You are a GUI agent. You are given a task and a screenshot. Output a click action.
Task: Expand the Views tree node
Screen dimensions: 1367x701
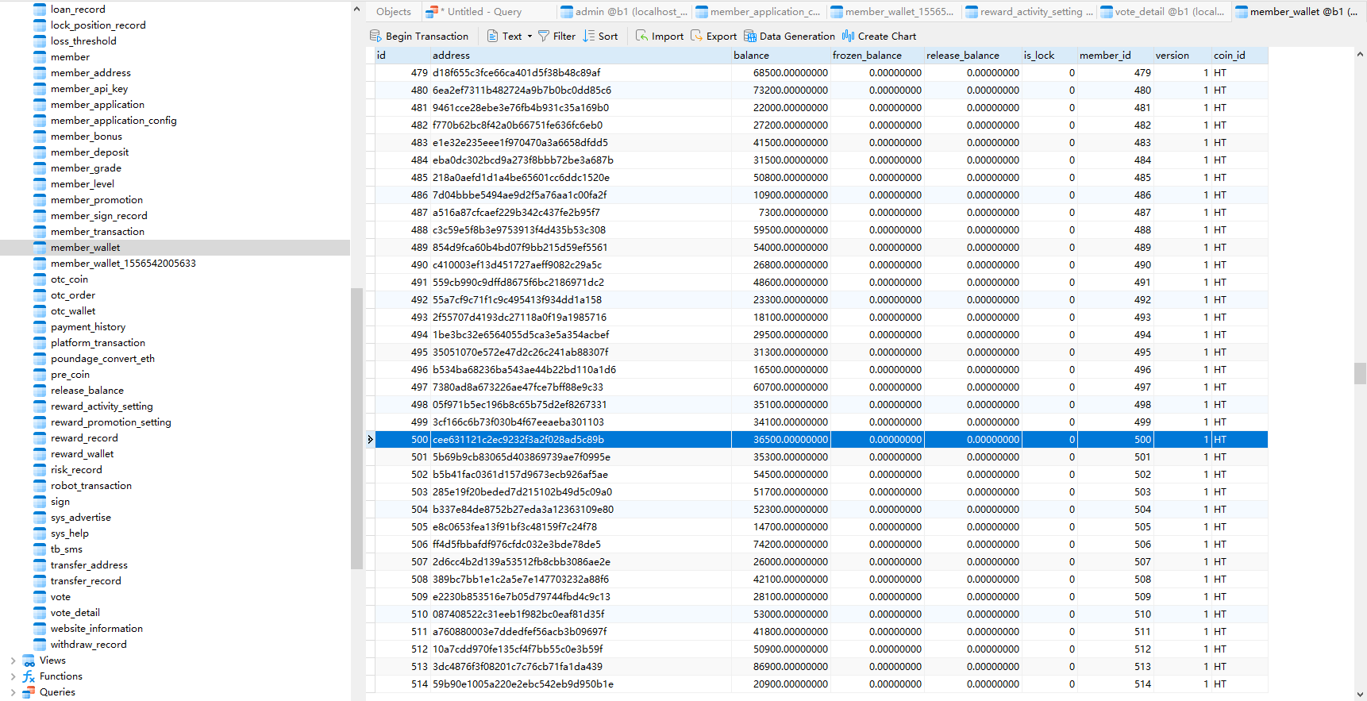tap(13, 661)
